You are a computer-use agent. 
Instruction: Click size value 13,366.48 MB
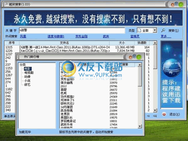click(x=125, y=47)
